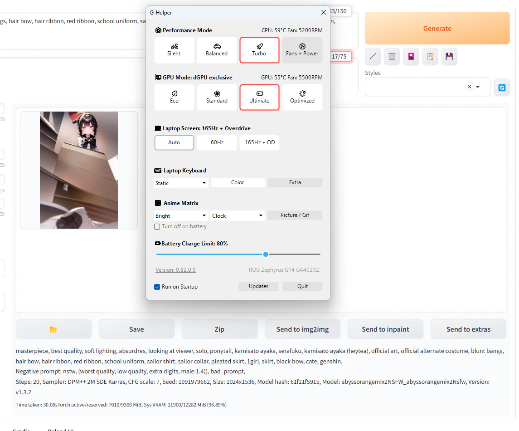The width and height of the screenshot is (519, 431).
Task: Close the G-Helper window
Action: (x=323, y=12)
